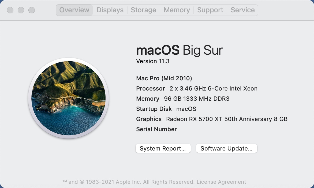Switch to the Service tab

point(242,10)
